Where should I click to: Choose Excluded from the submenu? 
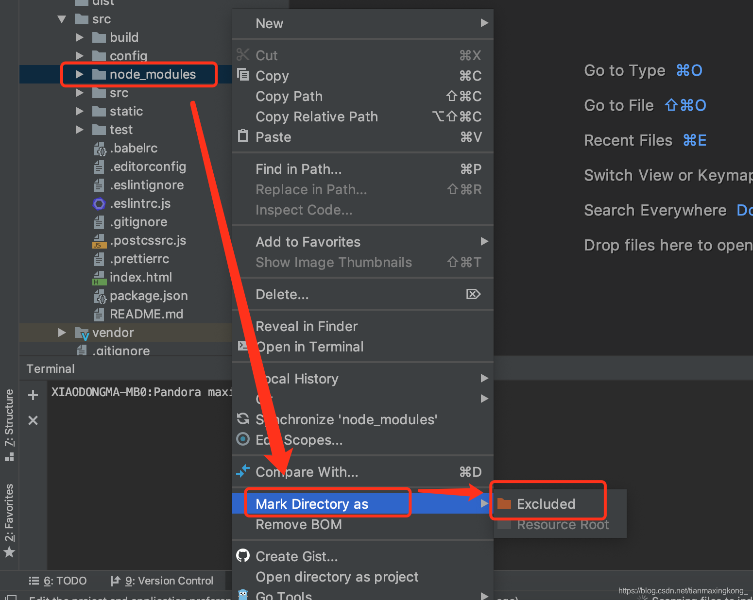pos(546,504)
